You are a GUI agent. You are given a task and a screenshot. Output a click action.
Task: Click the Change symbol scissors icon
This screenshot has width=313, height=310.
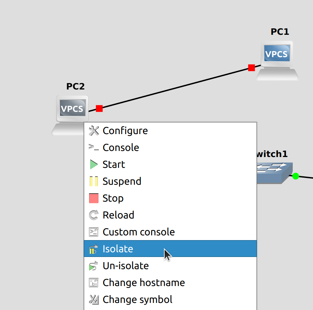click(94, 300)
